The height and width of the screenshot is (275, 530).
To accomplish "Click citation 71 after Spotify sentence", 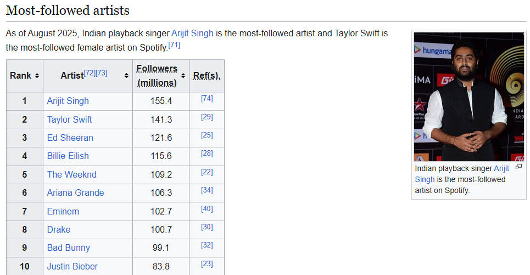I will click(x=174, y=45).
